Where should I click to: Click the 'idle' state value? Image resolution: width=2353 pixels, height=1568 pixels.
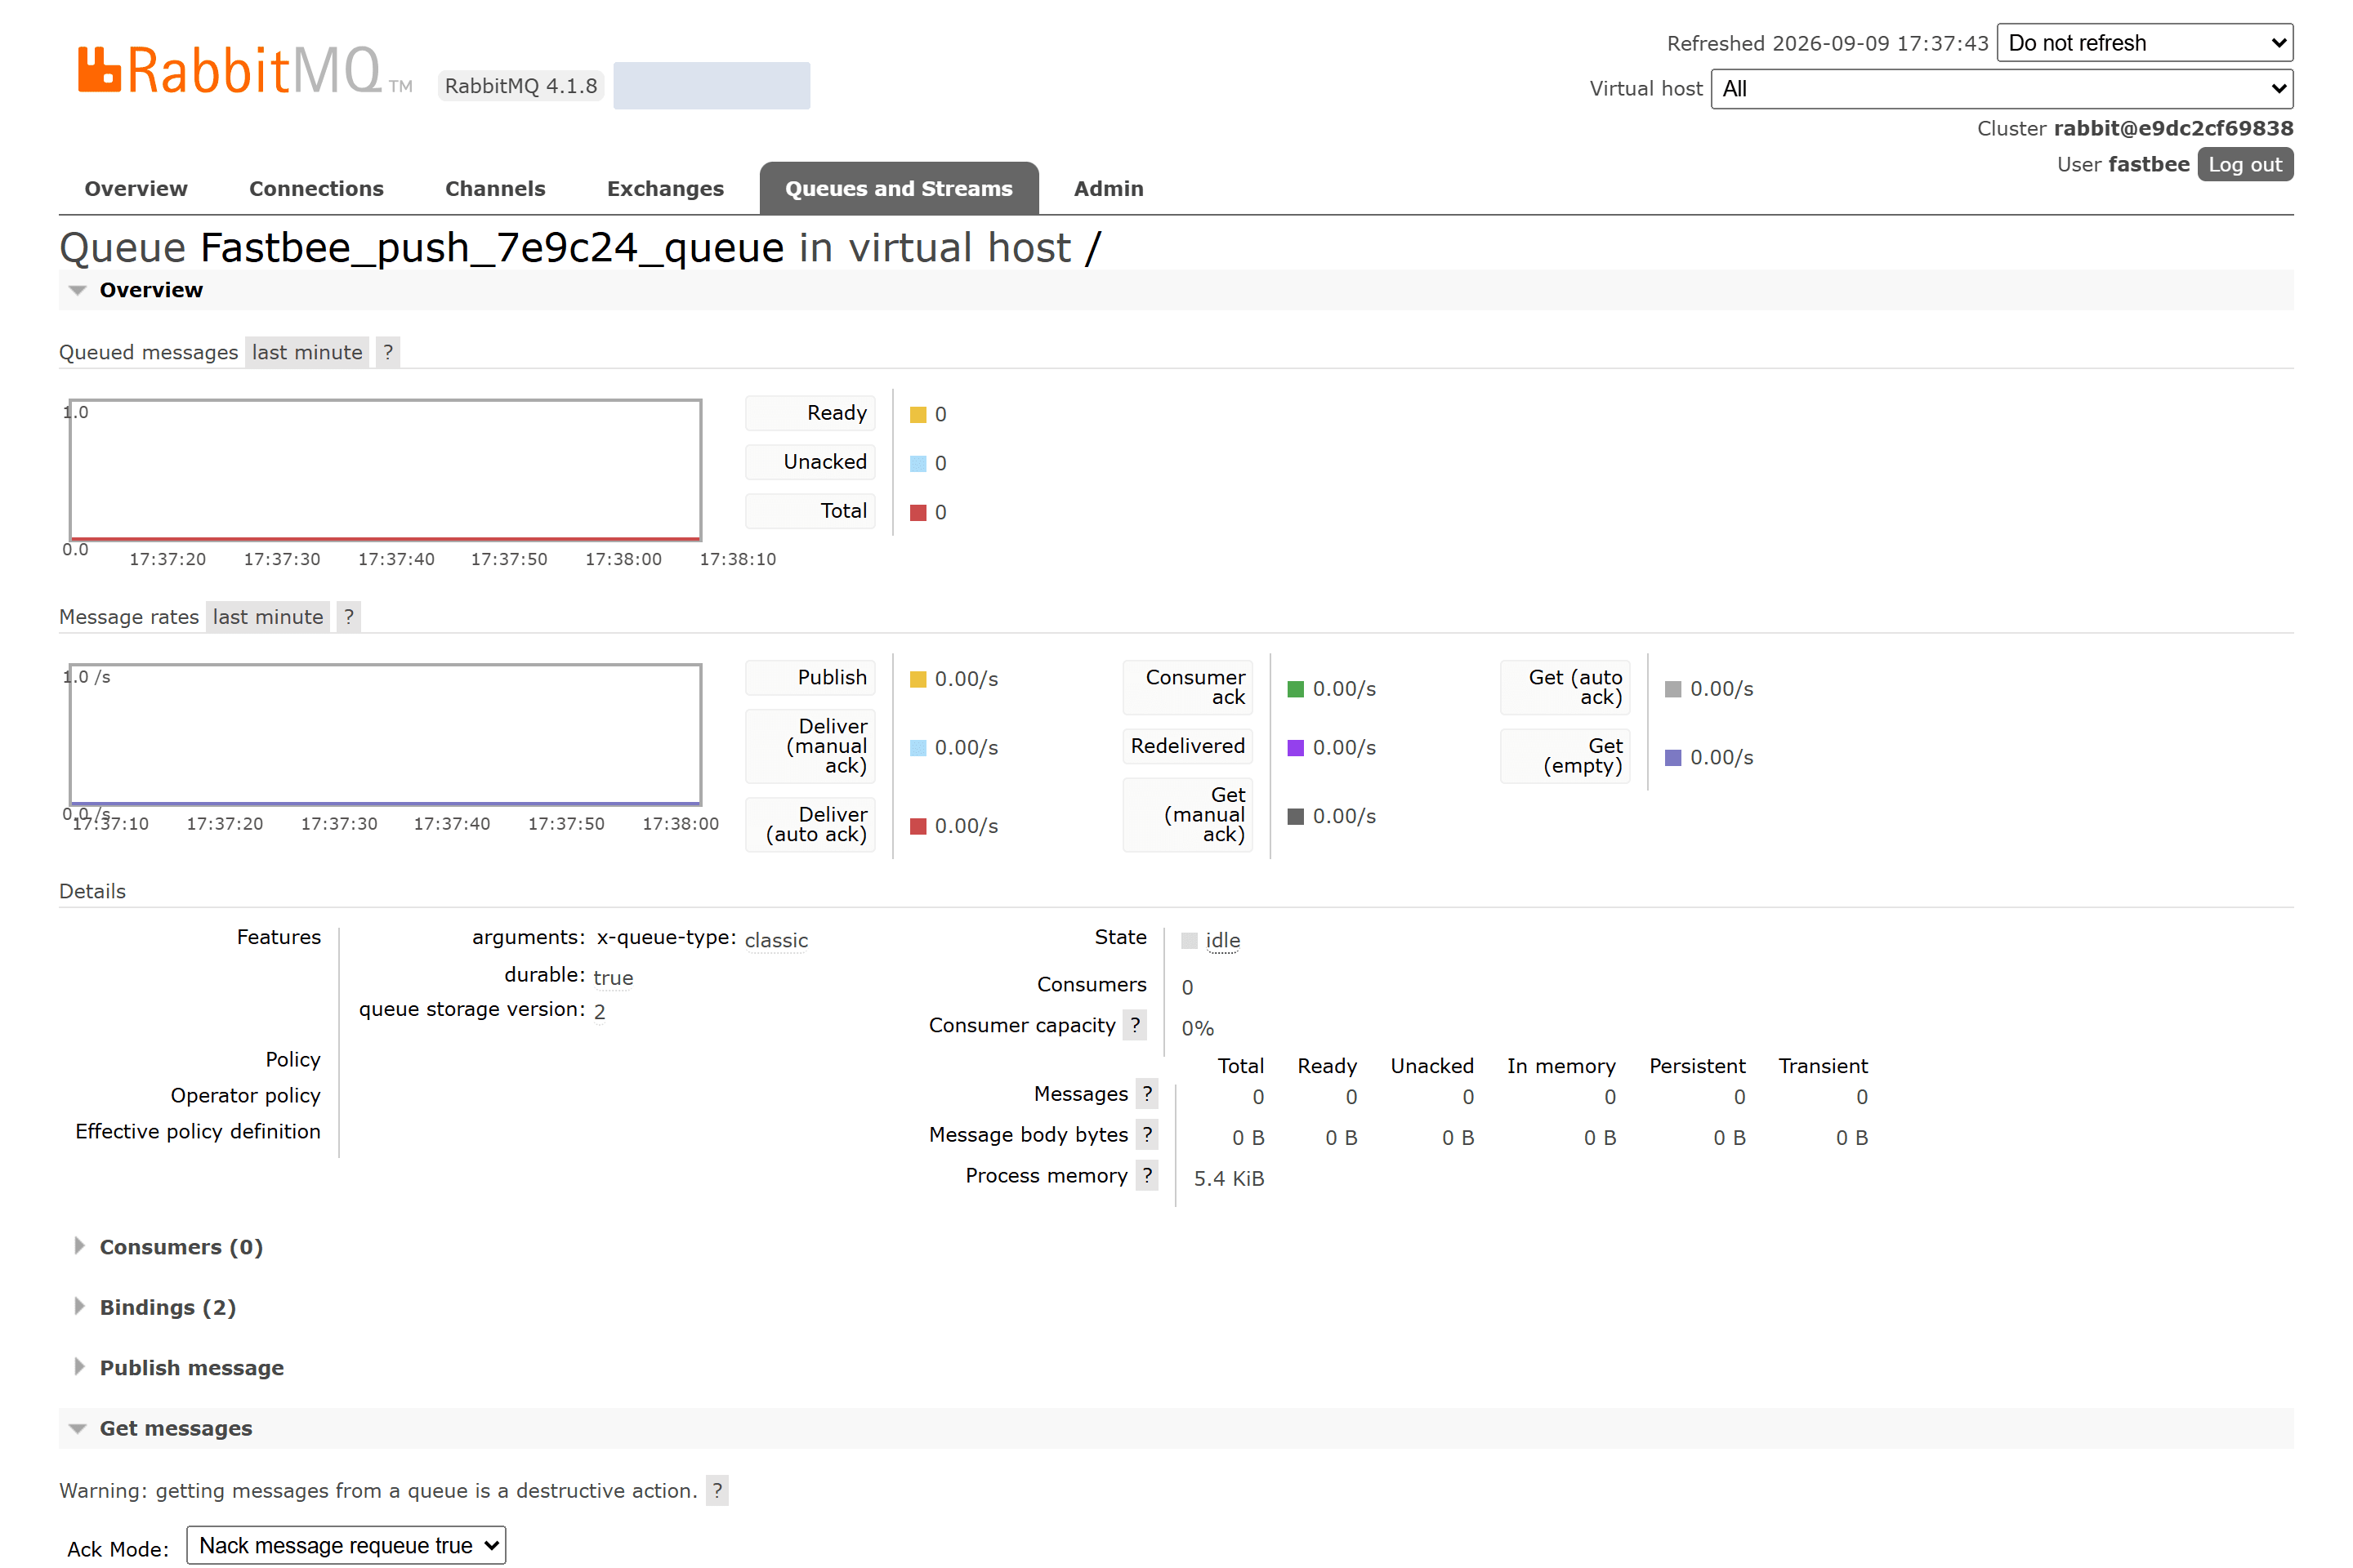(1222, 940)
